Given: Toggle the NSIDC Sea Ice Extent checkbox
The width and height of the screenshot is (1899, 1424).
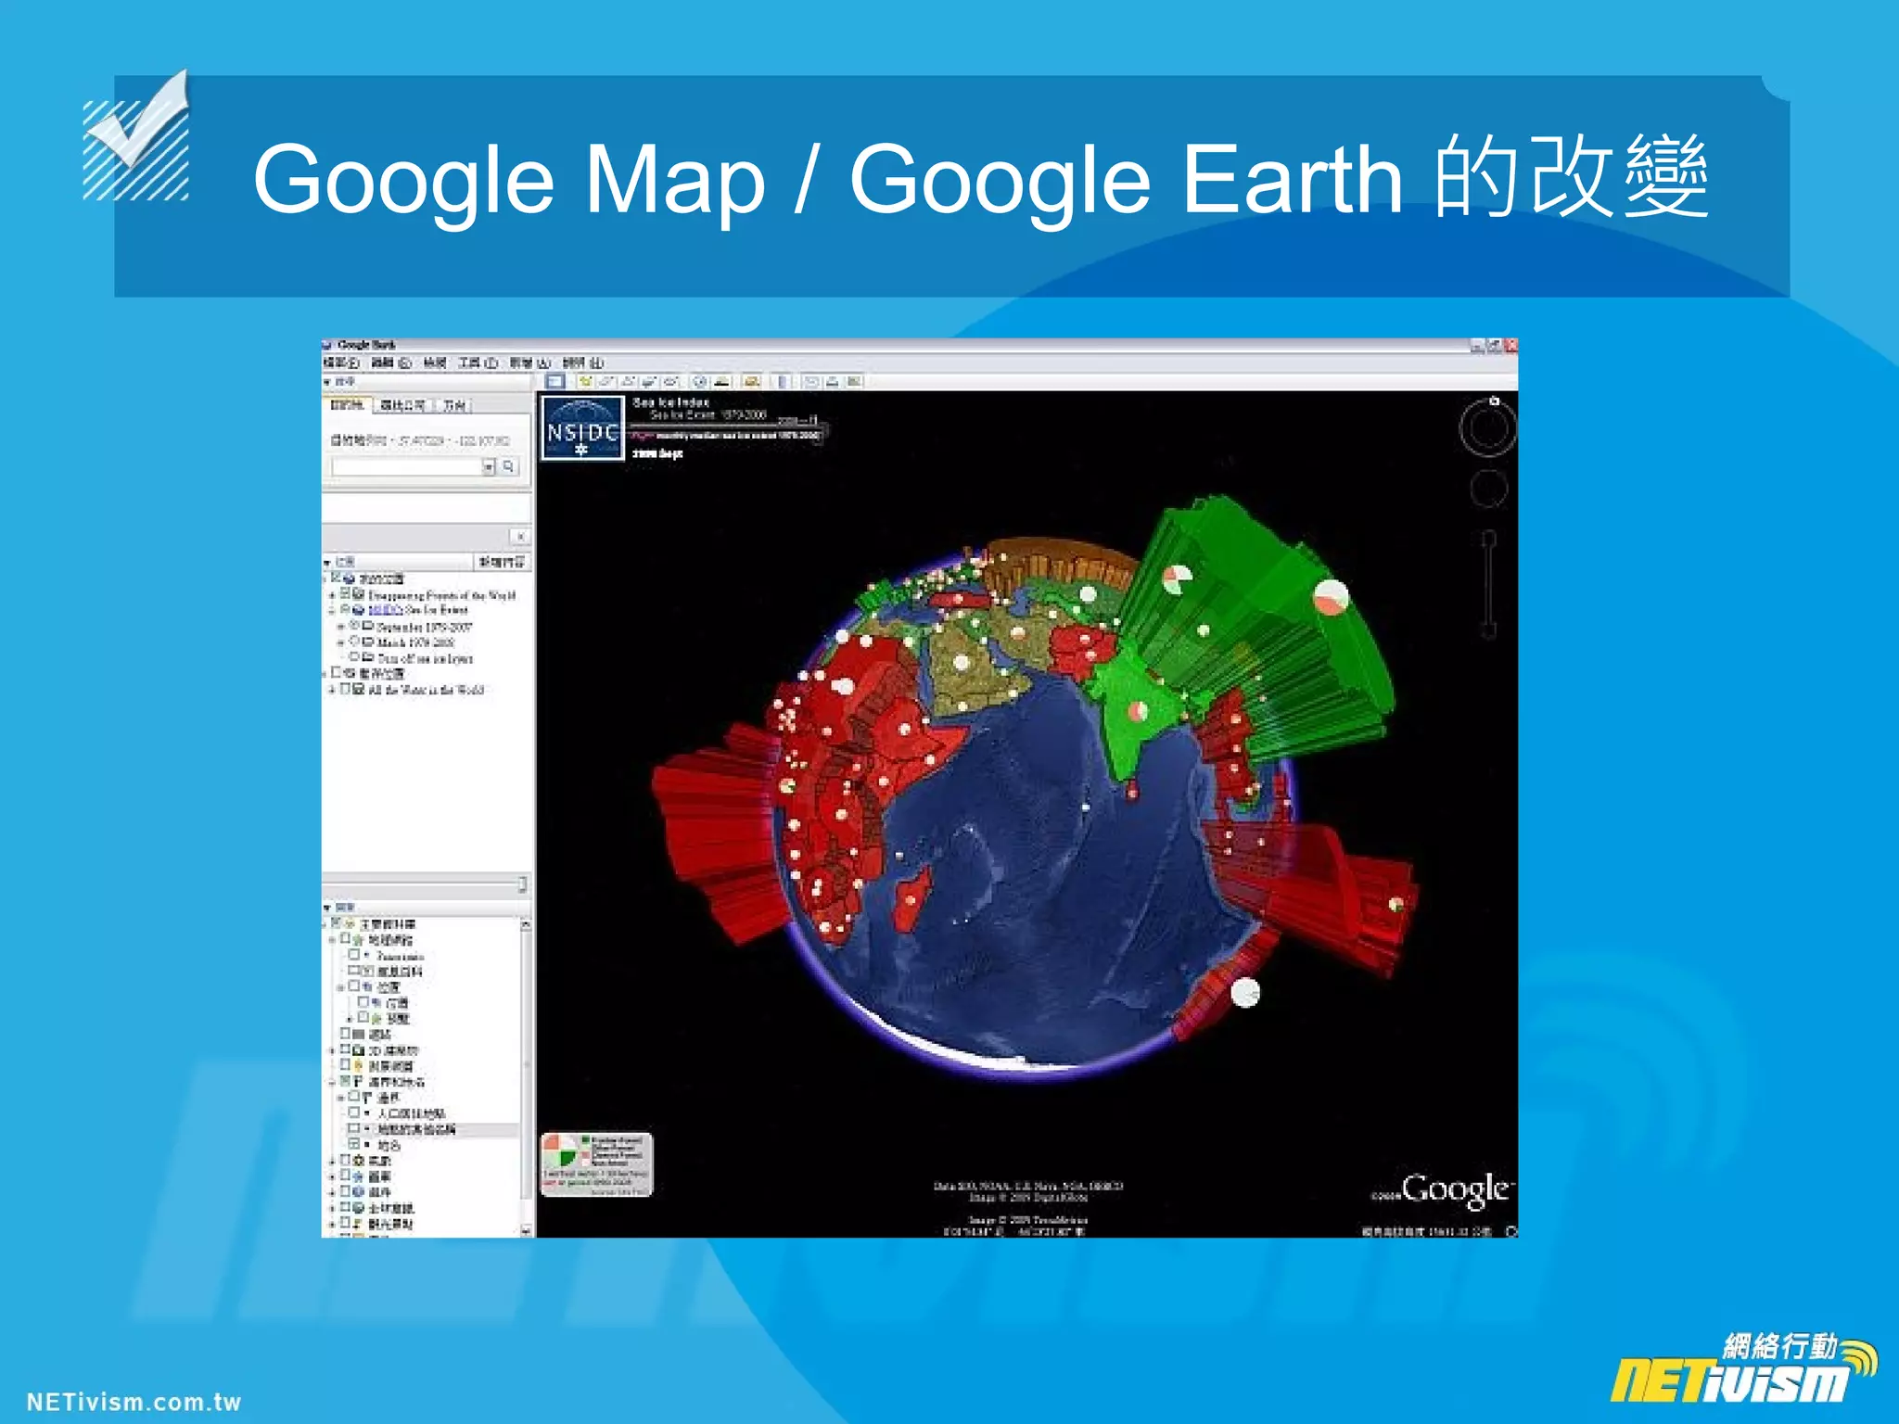Looking at the screenshot, I should tap(345, 609).
